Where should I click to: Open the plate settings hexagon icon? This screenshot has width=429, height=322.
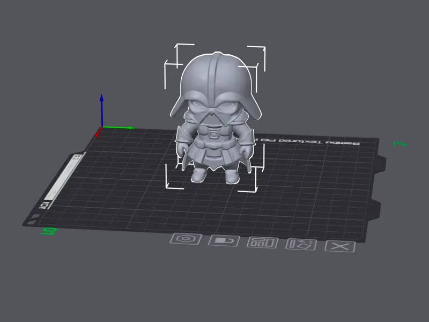point(186,239)
